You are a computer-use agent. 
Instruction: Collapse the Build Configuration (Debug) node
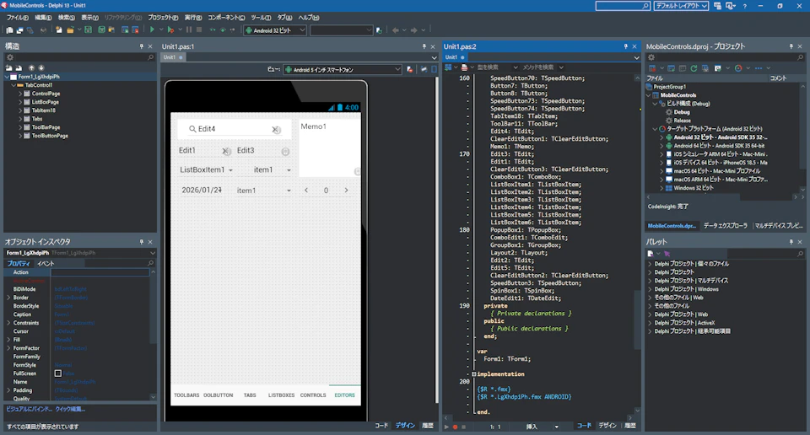pyautogui.click(x=655, y=104)
